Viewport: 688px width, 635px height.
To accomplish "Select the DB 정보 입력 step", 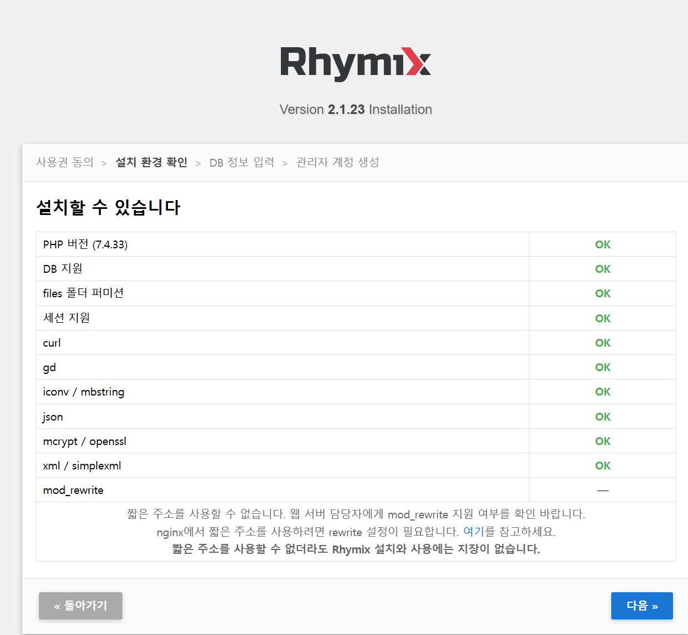I will [x=242, y=162].
